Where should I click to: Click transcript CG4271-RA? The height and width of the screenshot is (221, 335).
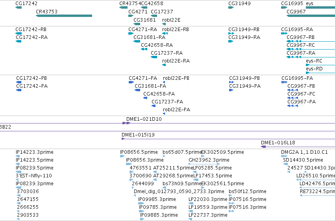click(x=143, y=29)
